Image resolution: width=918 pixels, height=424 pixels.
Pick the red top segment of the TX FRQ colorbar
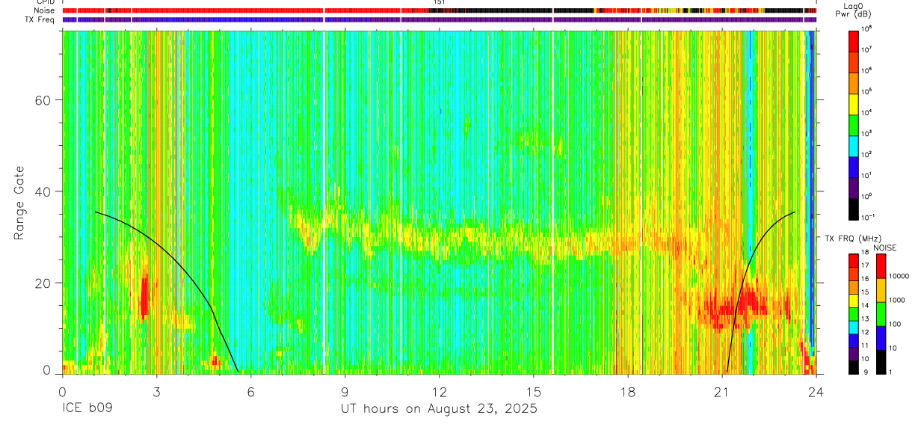click(x=853, y=260)
